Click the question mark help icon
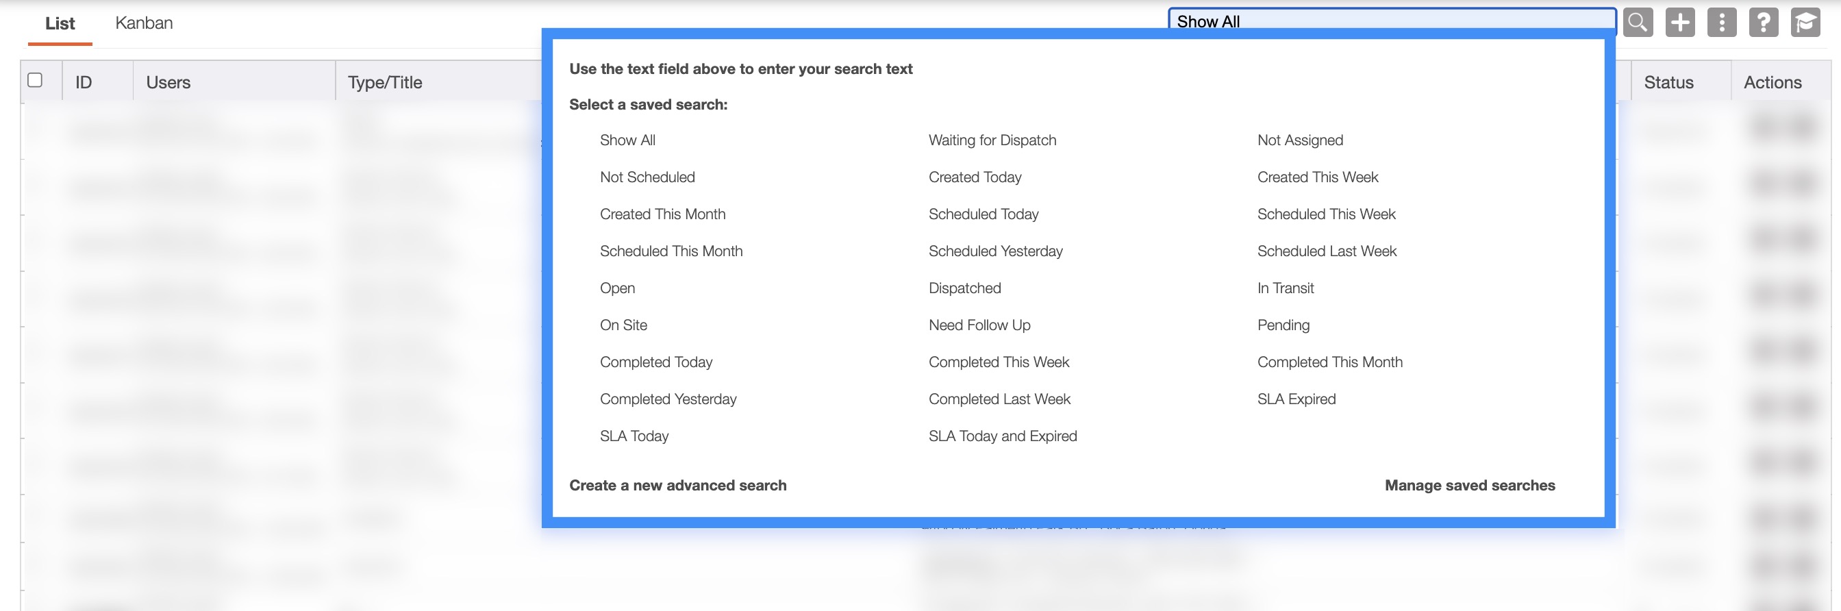Screen dimensions: 1841x611 [x=1763, y=22]
